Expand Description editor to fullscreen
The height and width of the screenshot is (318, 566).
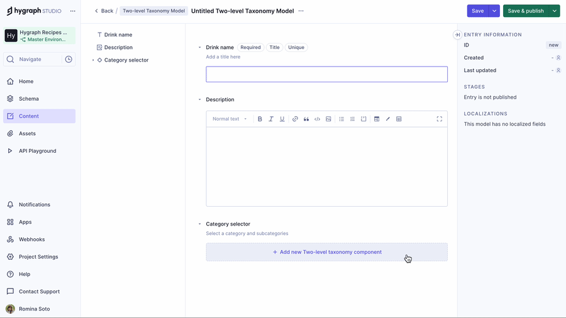pyautogui.click(x=439, y=119)
